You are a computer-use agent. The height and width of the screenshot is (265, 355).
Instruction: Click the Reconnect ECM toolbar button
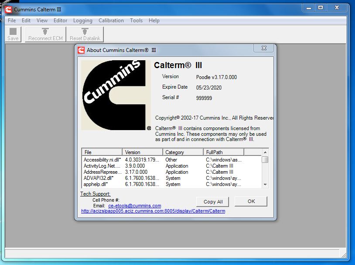[x=45, y=34]
